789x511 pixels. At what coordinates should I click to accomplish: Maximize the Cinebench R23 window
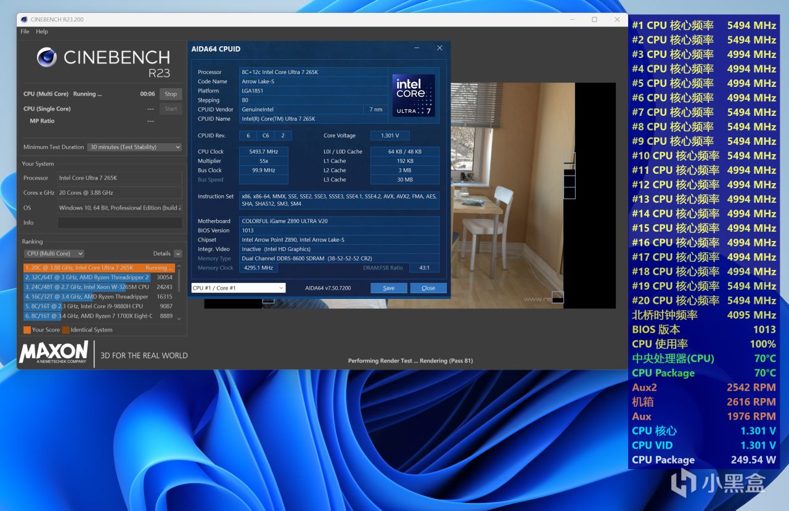pyautogui.click(x=594, y=19)
